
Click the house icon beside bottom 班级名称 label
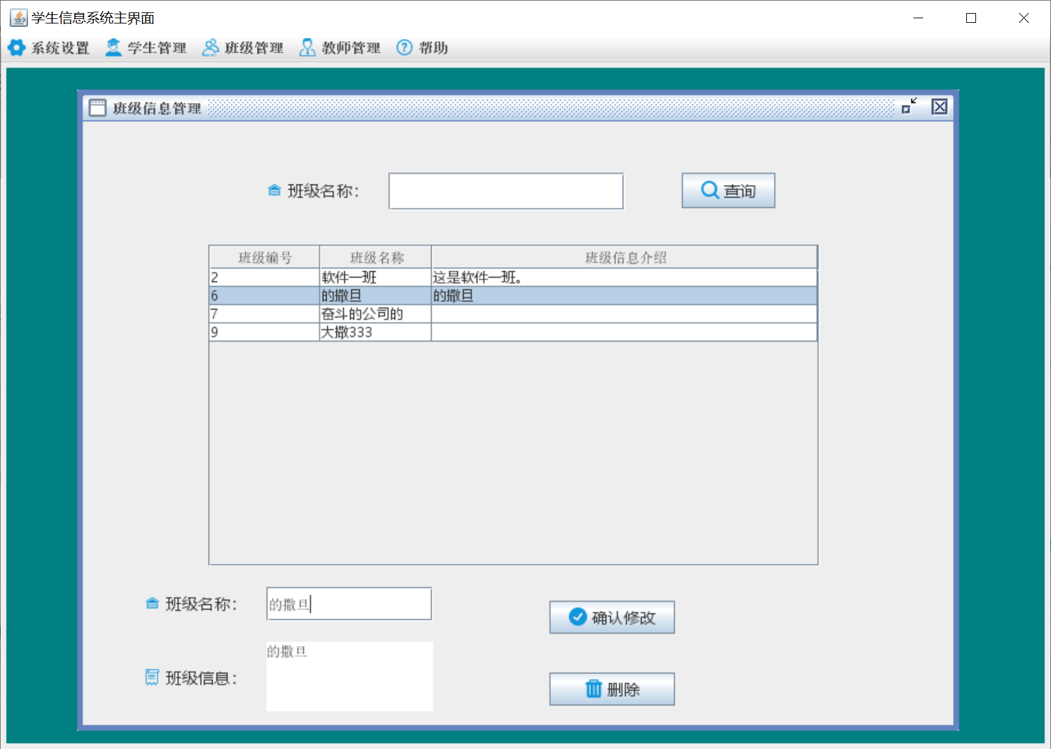pyautogui.click(x=152, y=604)
